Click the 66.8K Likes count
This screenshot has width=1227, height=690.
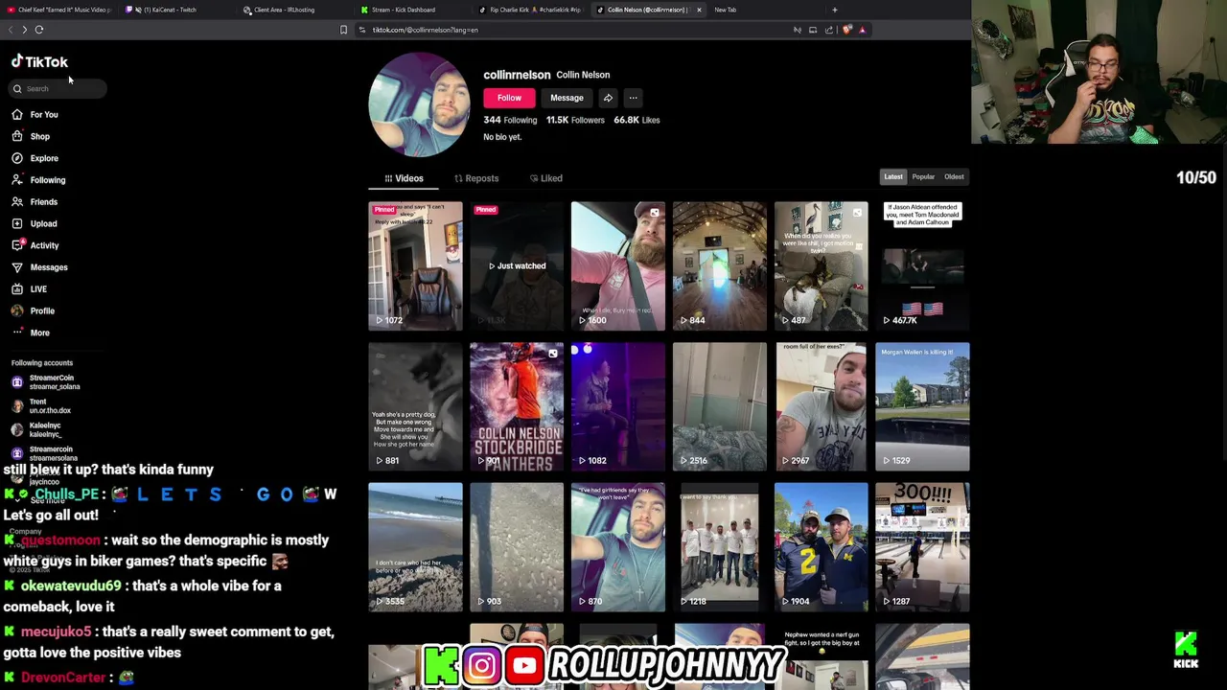click(637, 120)
